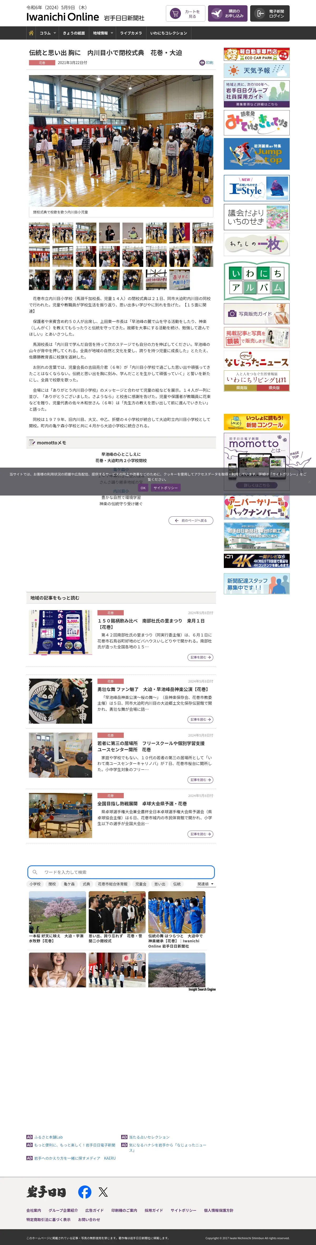Open the 関連順 sort dropdown

[205, 884]
